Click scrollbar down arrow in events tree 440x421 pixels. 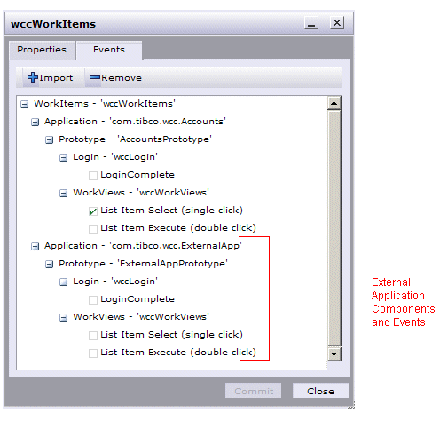[334, 353]
